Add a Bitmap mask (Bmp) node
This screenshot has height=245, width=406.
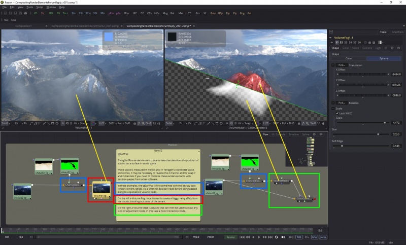coord(213,13)
